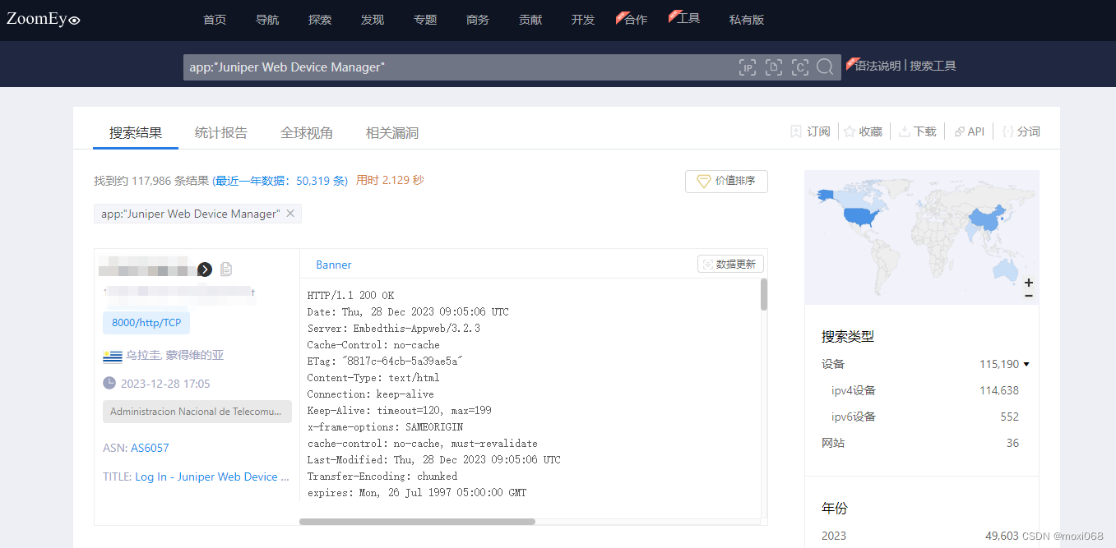
Task: Open the 合作 menu item
Action: click(x=636, y=20)
